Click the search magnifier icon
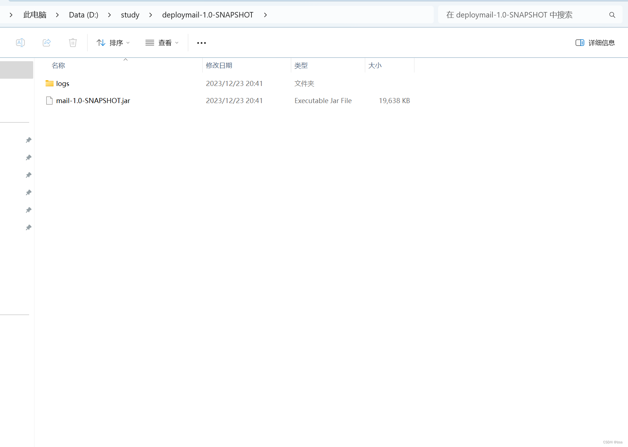Screen dimensions: 628x447 612,15
